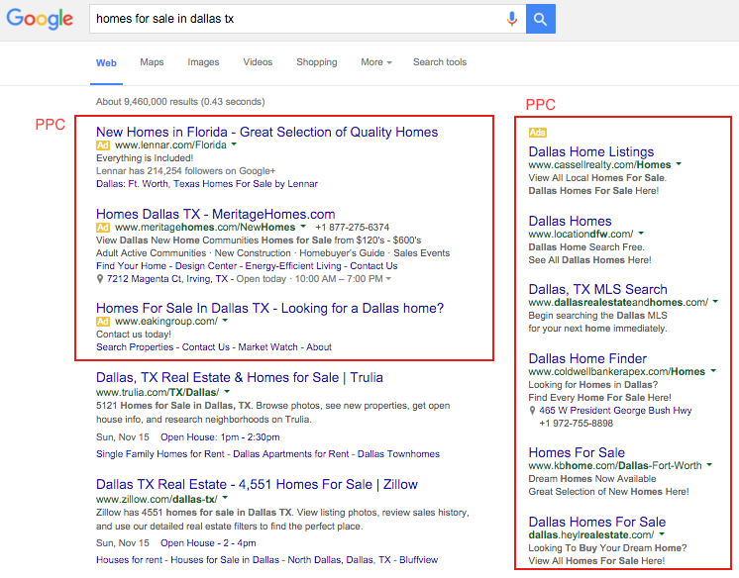Click the Ad badge next to www.lennar.com/Florida

tap(103, 145)
